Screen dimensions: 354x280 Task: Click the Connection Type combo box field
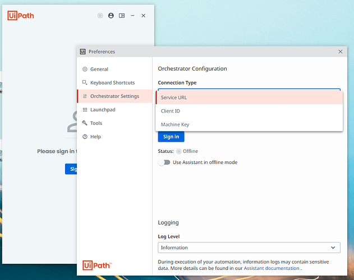coord(249,90)
